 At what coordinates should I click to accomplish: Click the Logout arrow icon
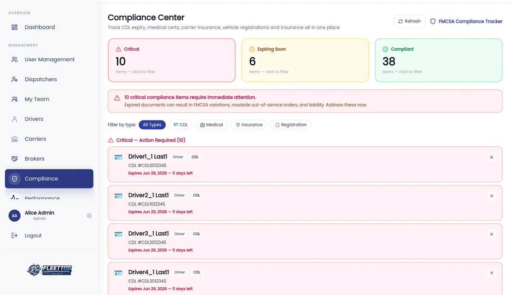point(14,235)
